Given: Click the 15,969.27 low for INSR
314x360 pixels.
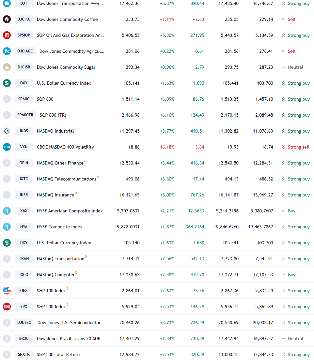Looking at the screenshot, I should [263, 195].
